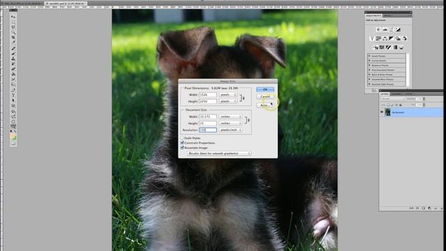446x251 pixels.
Task: Select the Gradient tool
Action: pyautogui.click(x=13, y=74)
